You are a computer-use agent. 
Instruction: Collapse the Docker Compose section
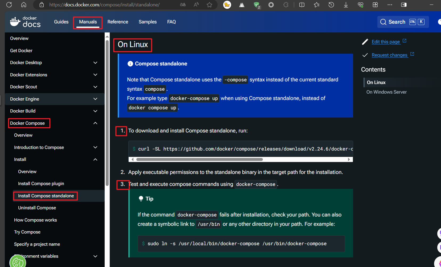[x=95, y=123]
